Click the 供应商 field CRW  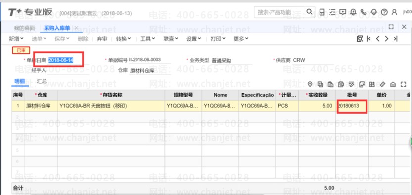313,60
